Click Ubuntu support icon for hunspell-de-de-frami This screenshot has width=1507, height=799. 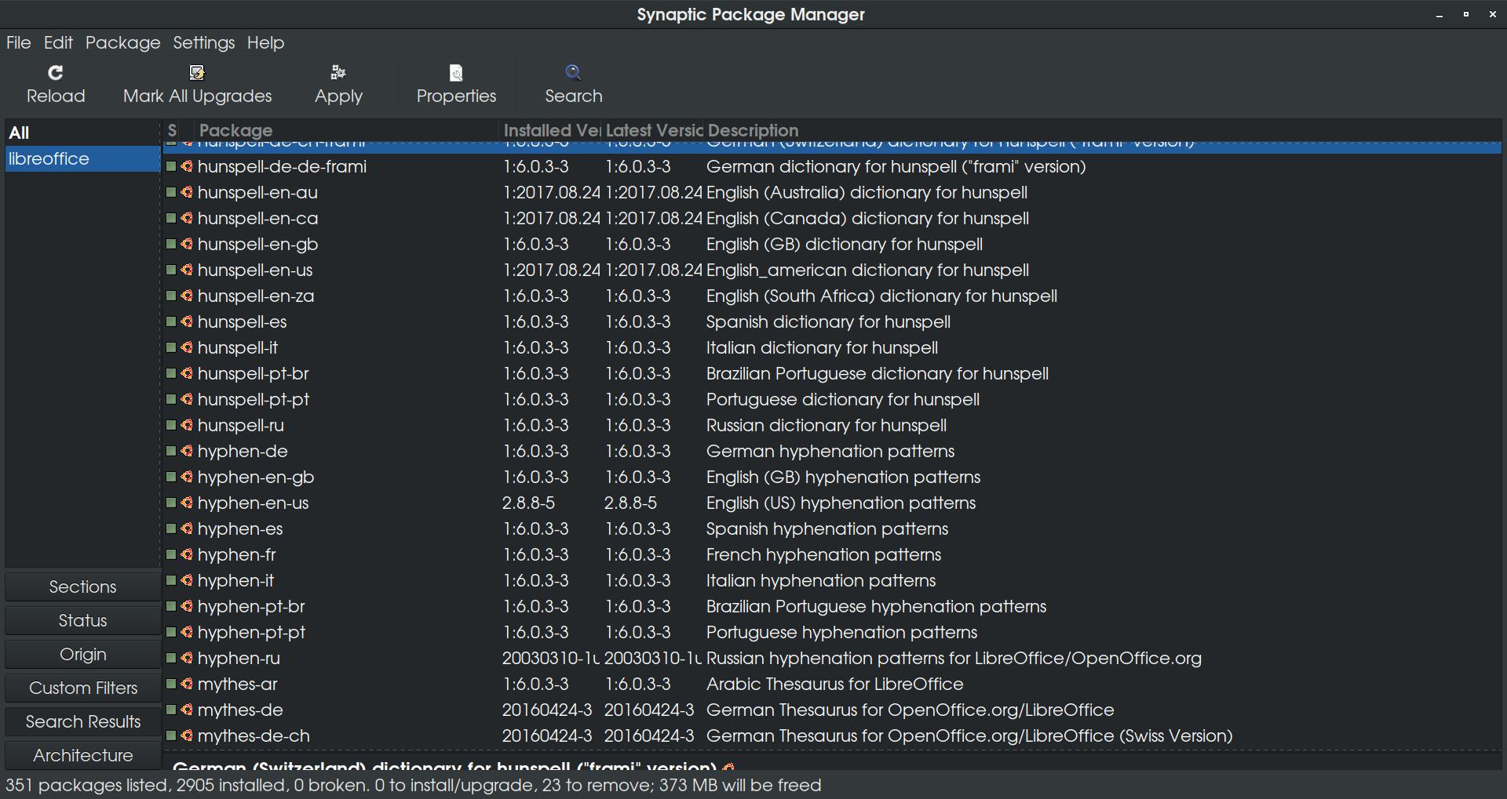click(187, 166)
